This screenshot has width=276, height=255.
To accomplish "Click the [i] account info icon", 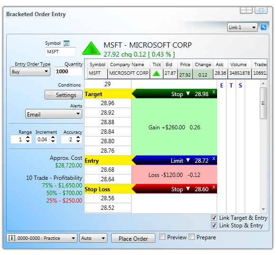I will pos(12,238).
